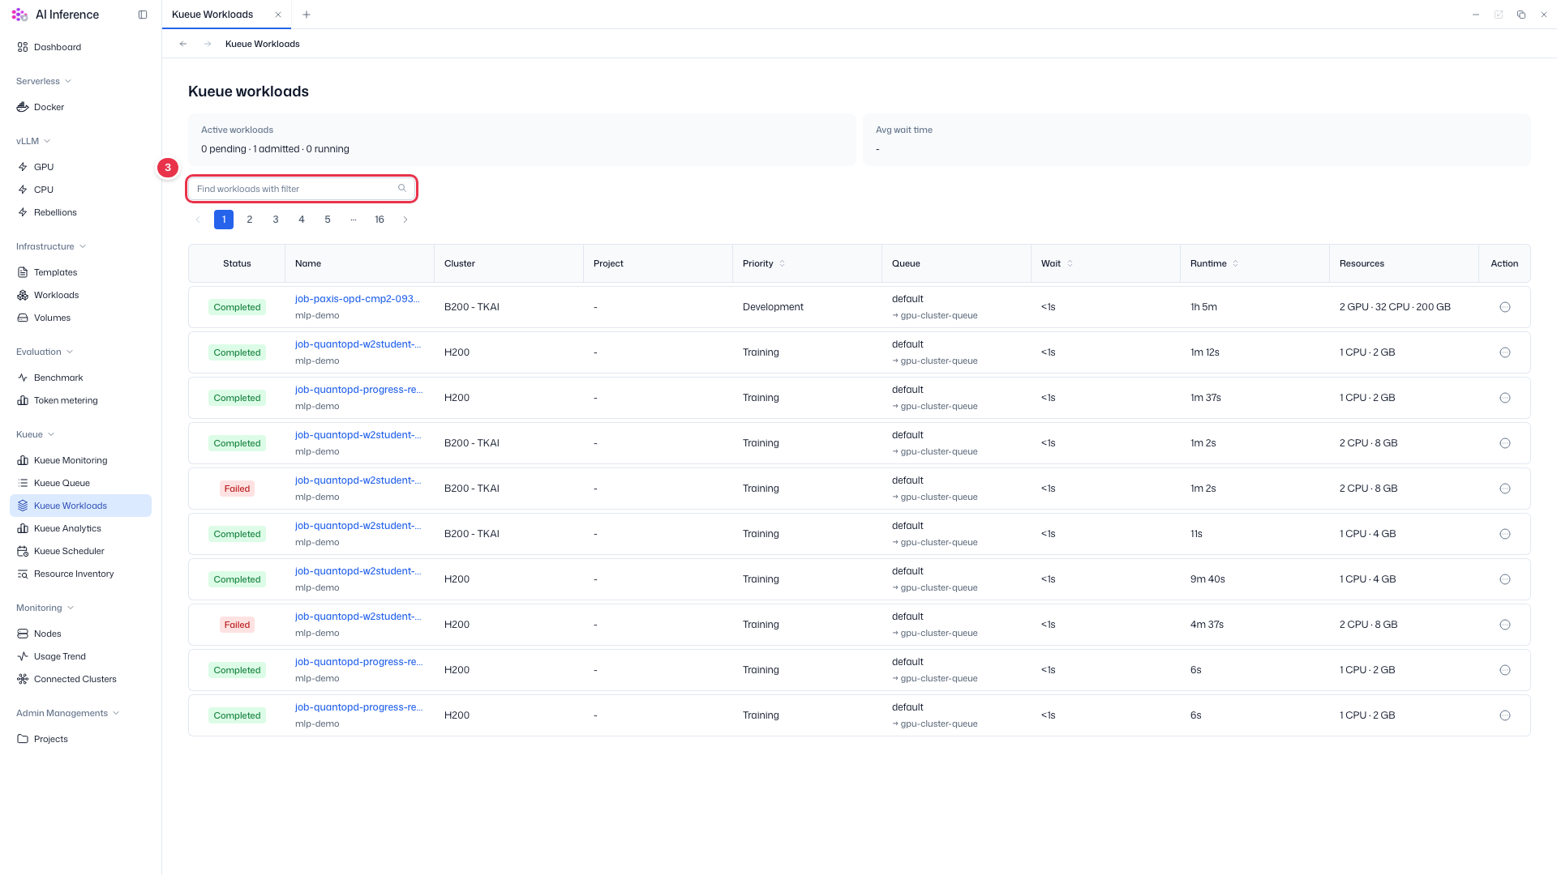Collapse the Serverless section
Screen dimensions: 1557x875
tap(44, 81)
